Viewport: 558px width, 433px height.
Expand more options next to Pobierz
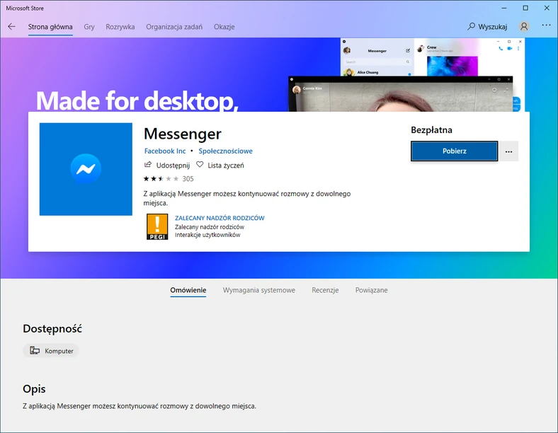pyautogui.click(x=508, y=151)
